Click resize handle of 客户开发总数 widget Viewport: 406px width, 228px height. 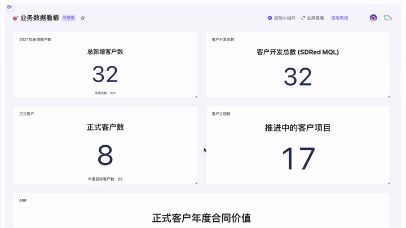pos(388,96)
